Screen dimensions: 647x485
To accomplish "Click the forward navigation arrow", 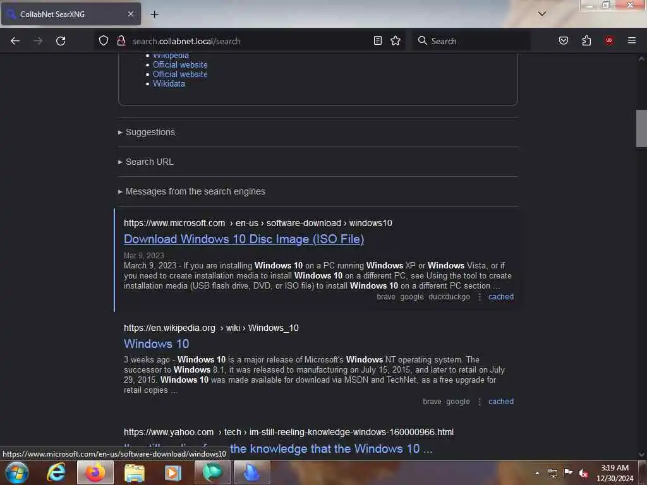I will point(38,41).
